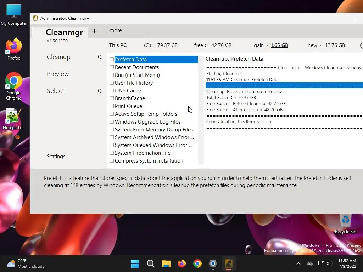Click Preview in the sidebar
This screenshot has width=363, height=272.
(x=58, y=74)
